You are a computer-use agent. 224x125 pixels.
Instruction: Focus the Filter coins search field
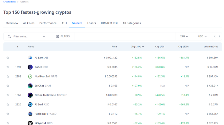27,36
